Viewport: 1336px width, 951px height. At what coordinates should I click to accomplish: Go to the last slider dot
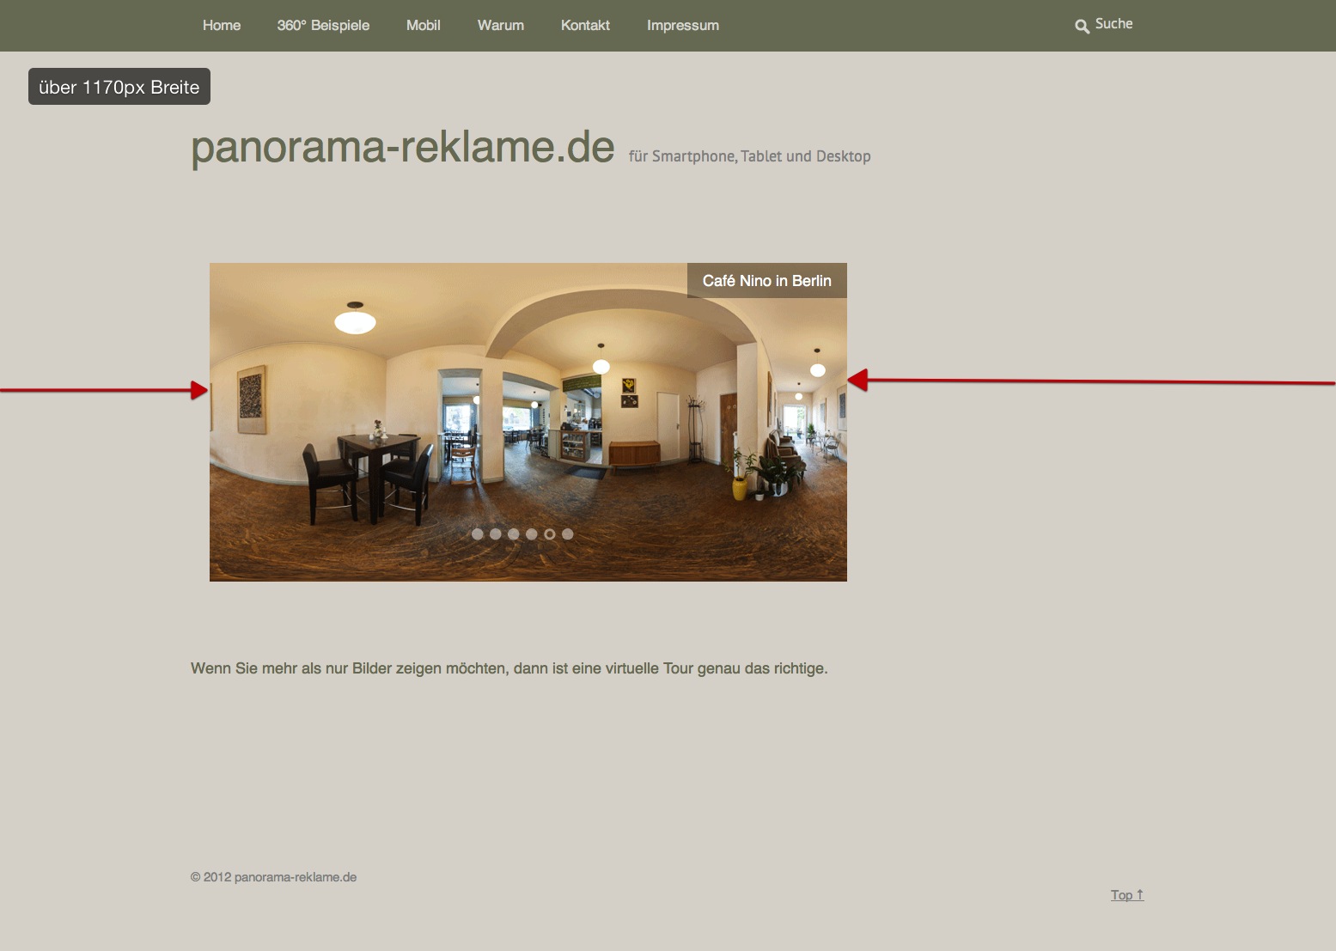pos(568,534)
